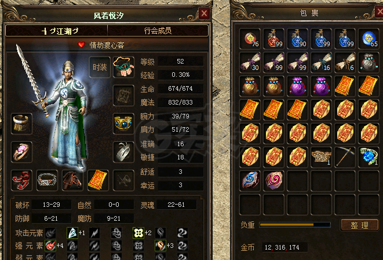
Task: Click the pink gem ring slot
Action: click(x=22, y=152)
